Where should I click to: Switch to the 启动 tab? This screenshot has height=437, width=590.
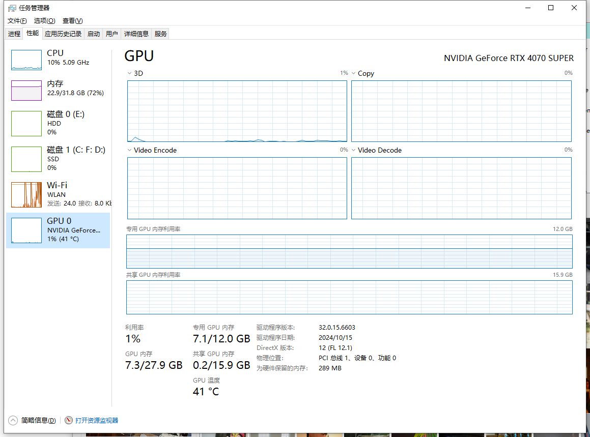coord(94,34)
